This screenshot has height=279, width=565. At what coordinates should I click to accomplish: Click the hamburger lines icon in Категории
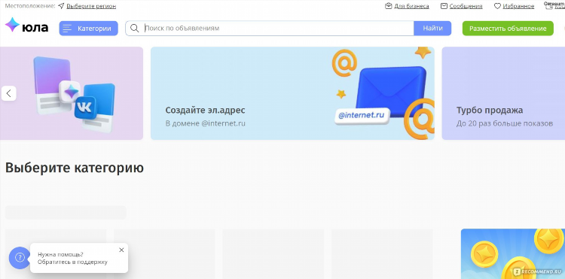coord(67,29)
